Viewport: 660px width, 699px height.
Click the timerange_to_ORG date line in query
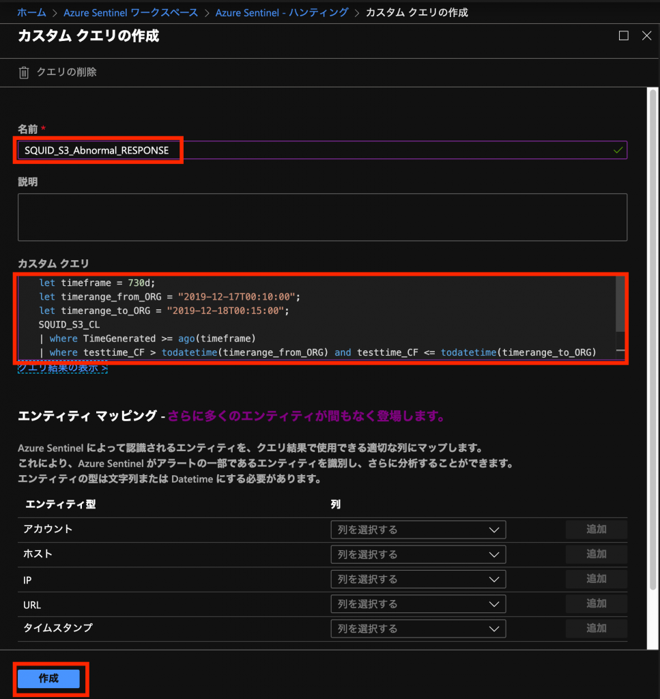point(164,311)
